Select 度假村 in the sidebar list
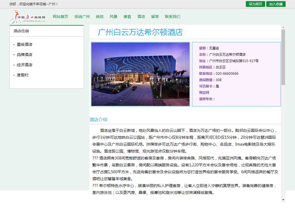The width and height of the screenshot is (295, 216). (x=23, y=75)
